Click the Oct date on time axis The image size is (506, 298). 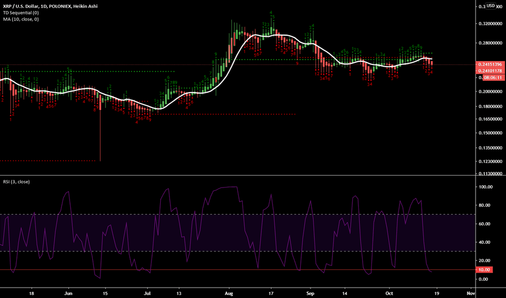[389, 294]
